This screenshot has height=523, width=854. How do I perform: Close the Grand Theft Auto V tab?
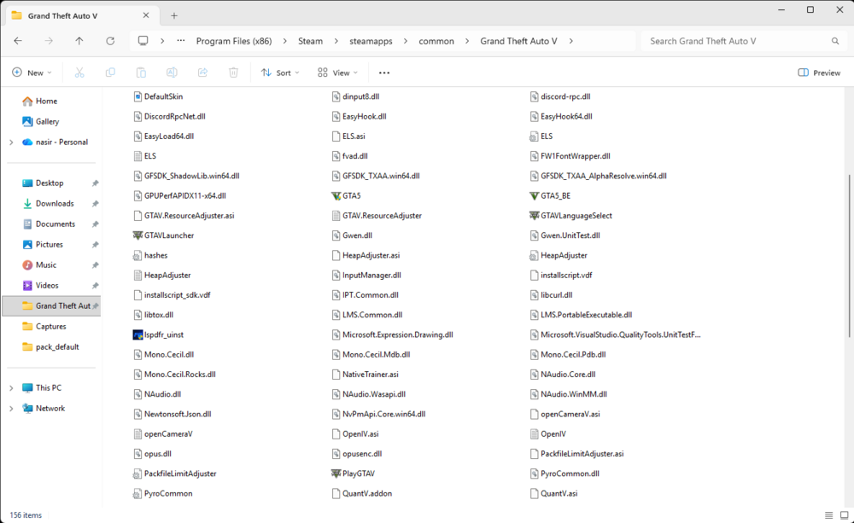(146, 15)
